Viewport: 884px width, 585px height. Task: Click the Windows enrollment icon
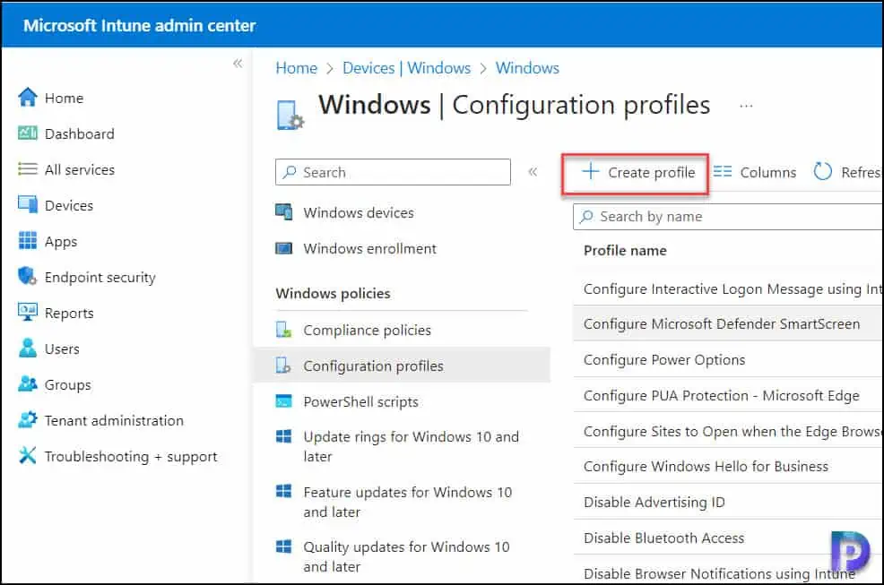pyautogui.click(x=283, y=248)
